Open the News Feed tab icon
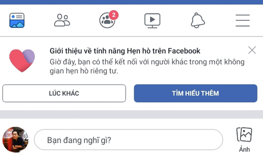This screenshot has height=160, width=263. (17, 20)
